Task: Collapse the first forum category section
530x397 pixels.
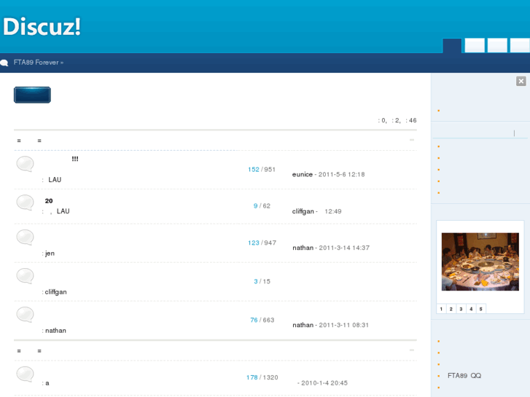Action: [412, 140]
